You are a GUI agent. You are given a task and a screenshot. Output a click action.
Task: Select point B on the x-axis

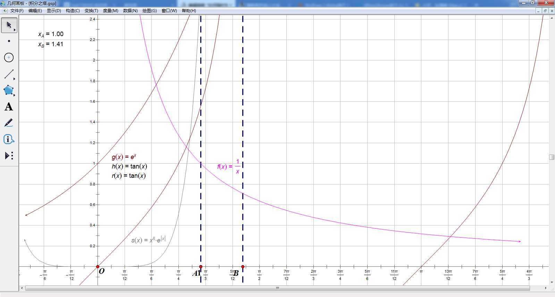(243, 267)
